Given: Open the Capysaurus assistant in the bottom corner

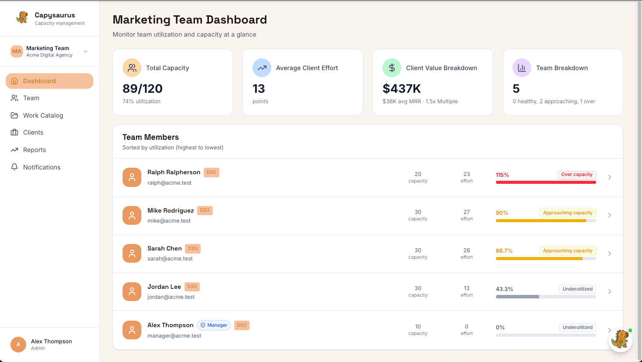Looking at the screenshot, I should tap(620, 339).
